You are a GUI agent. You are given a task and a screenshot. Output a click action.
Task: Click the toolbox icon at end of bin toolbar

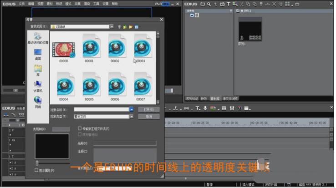pos(297,4)
